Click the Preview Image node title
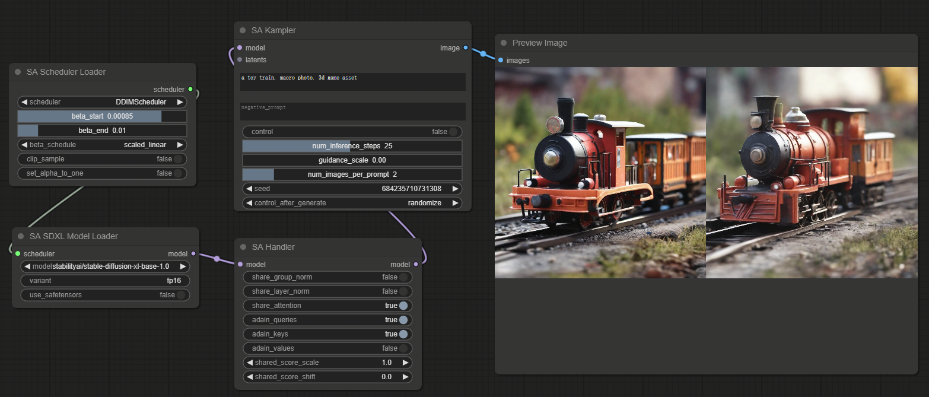 pyautogui.click(x=540, y=43)
